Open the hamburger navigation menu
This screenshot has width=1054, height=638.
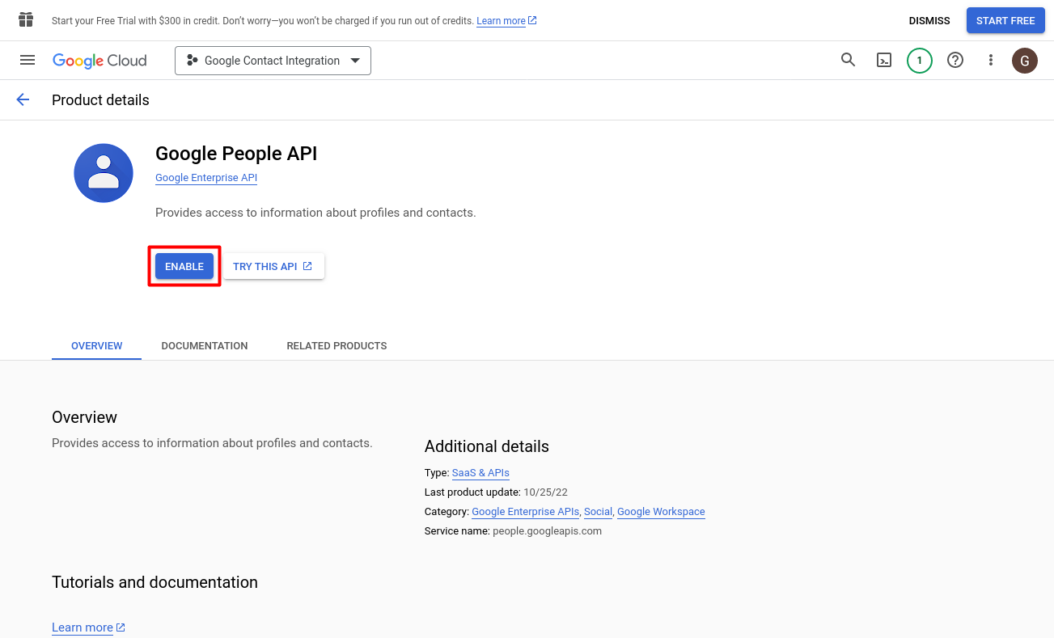(28, 60)
